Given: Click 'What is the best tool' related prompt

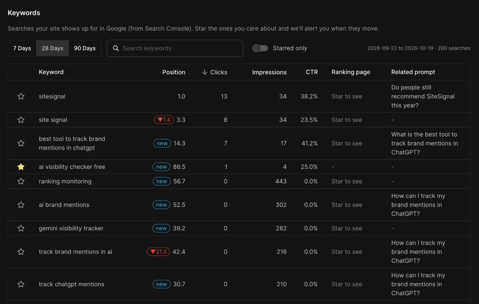Looking at the screenshot, I should click(425, 143).
